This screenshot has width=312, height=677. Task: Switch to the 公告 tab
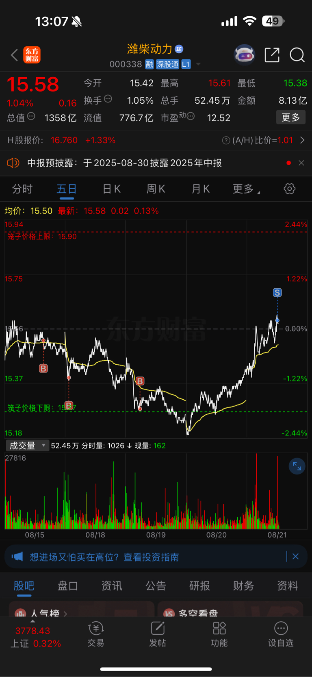click(x=156, y=586)
